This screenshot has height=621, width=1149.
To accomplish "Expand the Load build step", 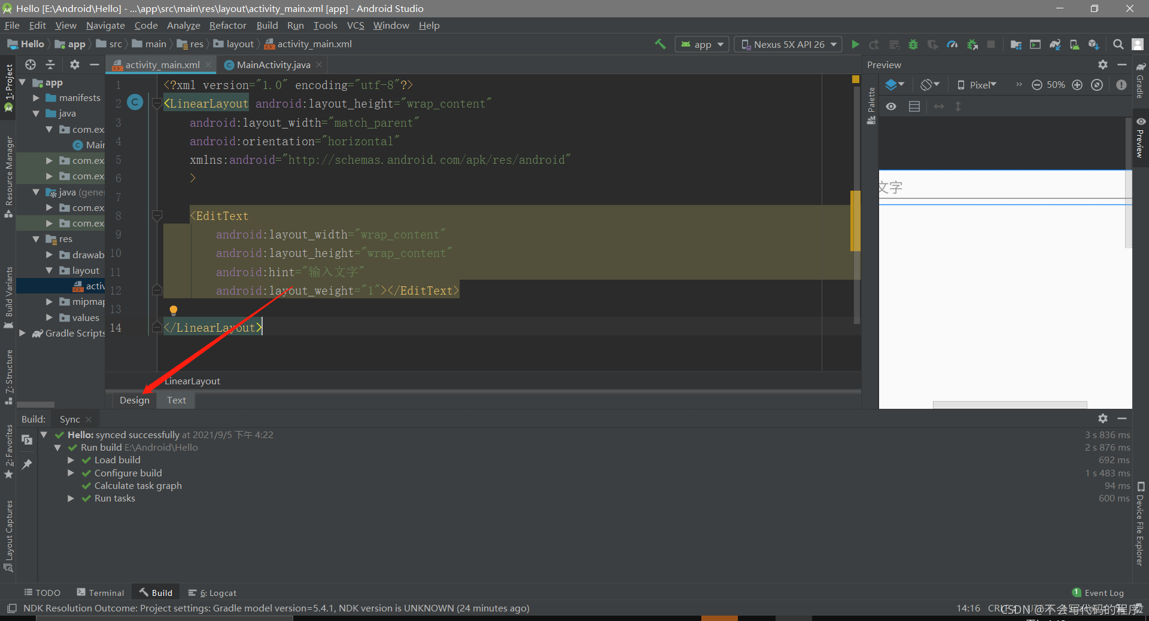I will click(71, 460).
